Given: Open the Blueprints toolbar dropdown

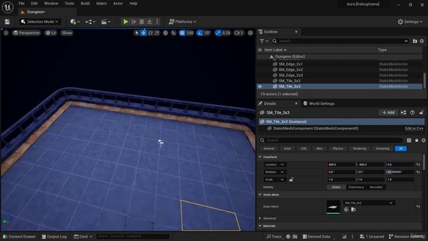Looking at the screenshot, I should pos(90,21).
